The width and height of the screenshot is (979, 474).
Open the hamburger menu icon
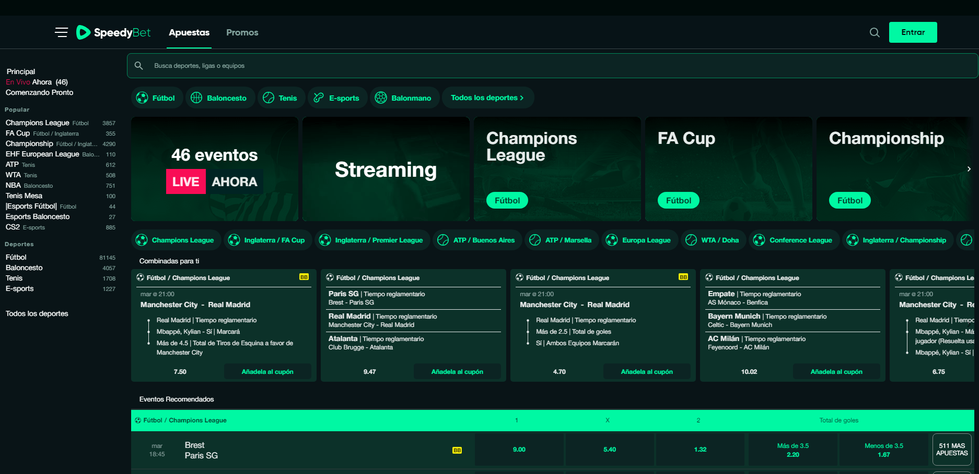pyautogui.click(x=61, y=32)
